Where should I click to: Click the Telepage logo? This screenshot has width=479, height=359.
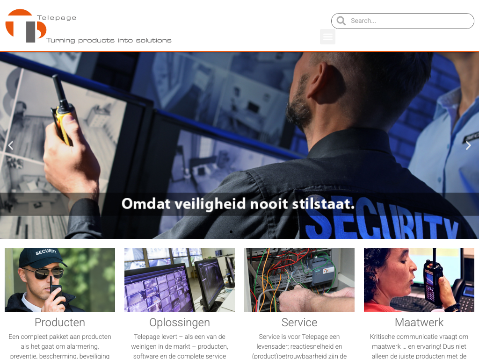tap(88, 26)
